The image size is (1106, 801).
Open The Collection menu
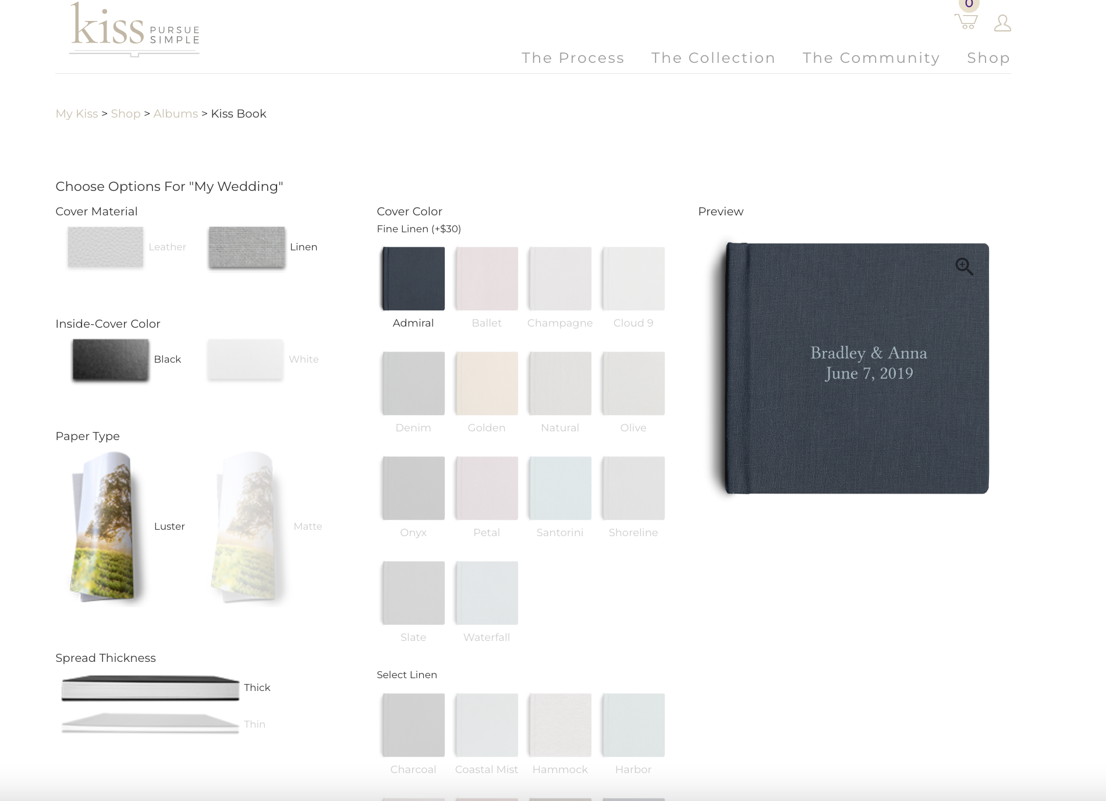coord(713,58)
